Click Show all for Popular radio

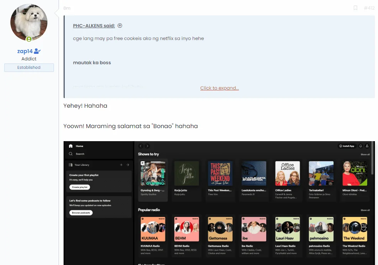click(x=365, y=210)
